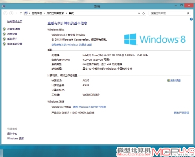This screenshot has height=157, width=195.
Task: Click the search magnifier icon
Action: pos(188,13)
